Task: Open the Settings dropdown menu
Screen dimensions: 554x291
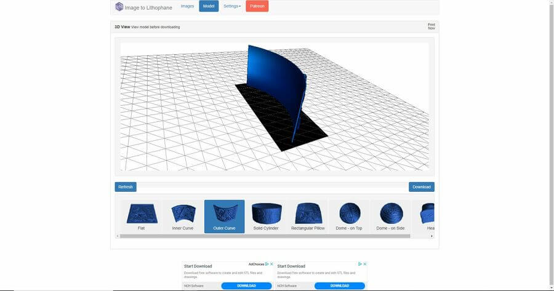Action: pos(232,6)
